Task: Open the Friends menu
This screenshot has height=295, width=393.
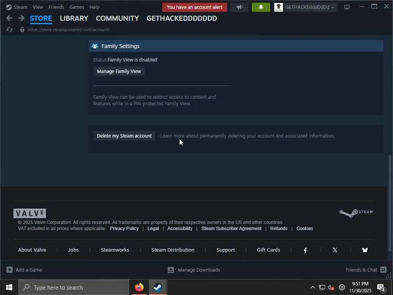Action: point(56,7)
